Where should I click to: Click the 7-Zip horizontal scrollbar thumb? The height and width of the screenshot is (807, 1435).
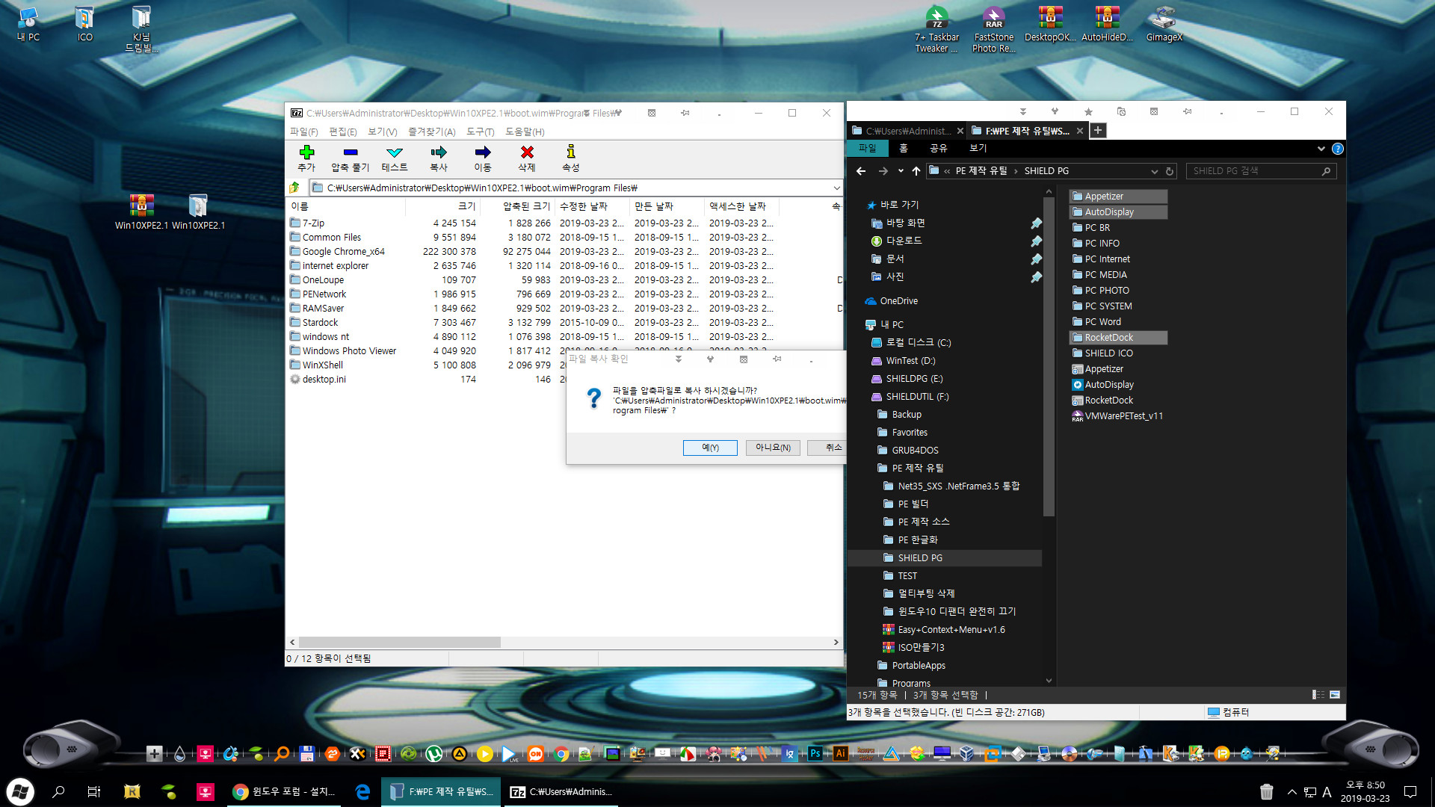[x=400, y=642]
